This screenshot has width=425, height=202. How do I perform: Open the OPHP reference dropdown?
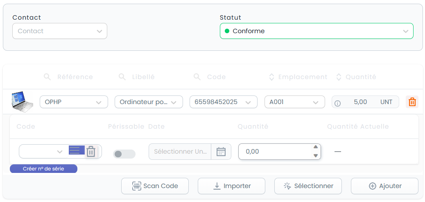pos(74,102)
